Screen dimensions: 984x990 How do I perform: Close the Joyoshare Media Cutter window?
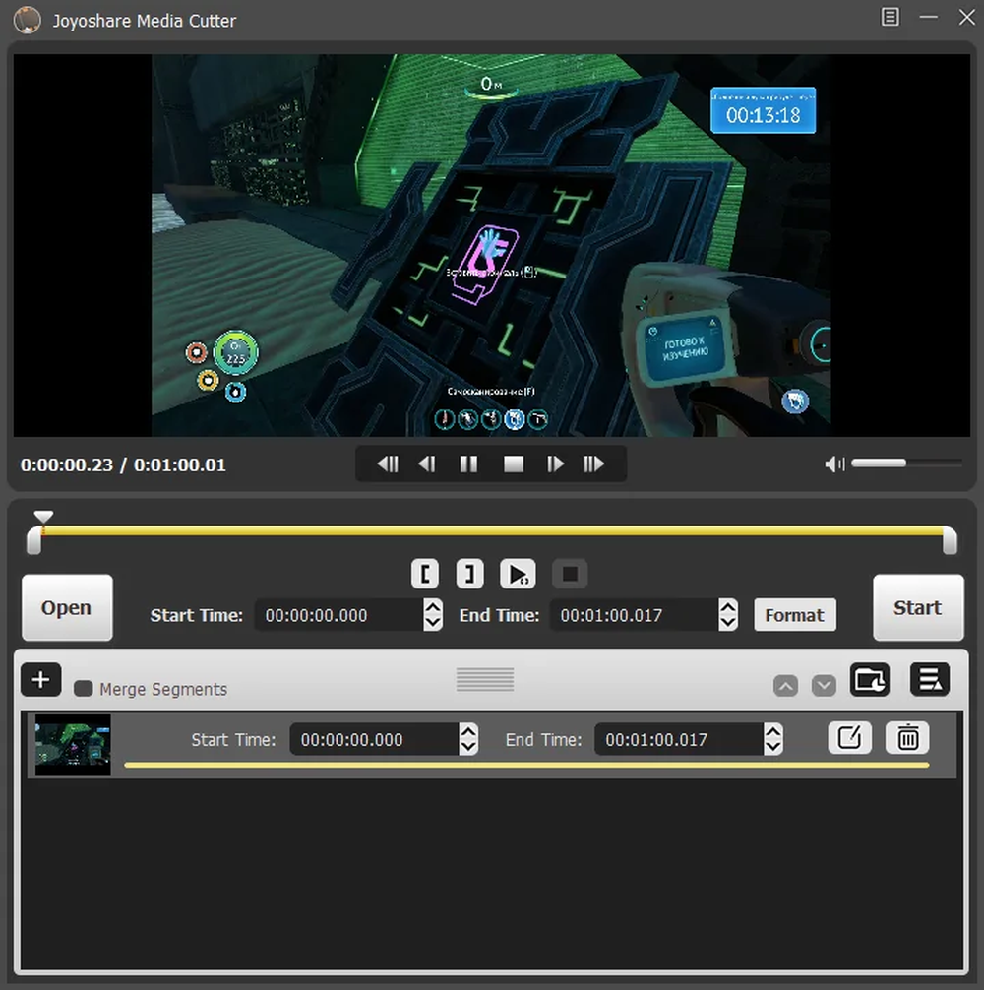pos(966,17)
